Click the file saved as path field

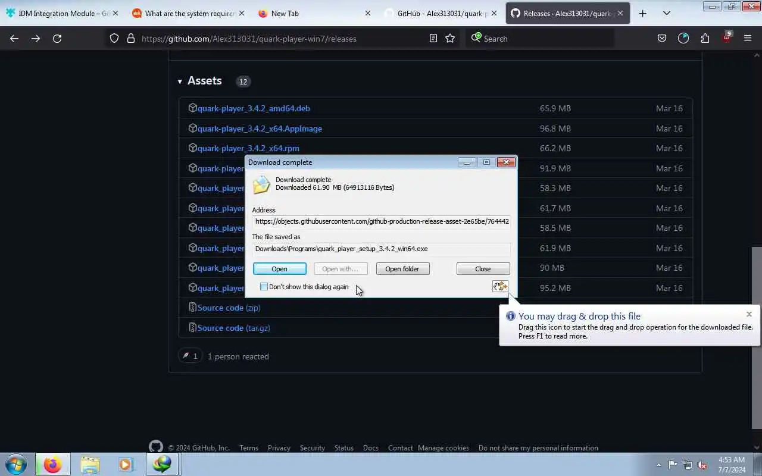(x=382, y=249)
